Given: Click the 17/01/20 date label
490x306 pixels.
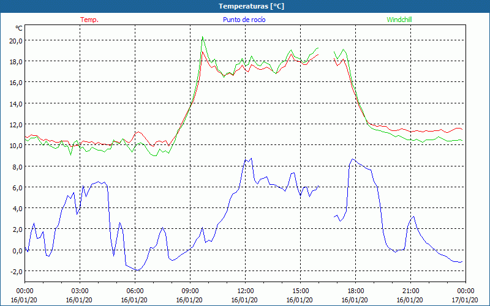Looking at the screenshot, I should coord(465,300).
